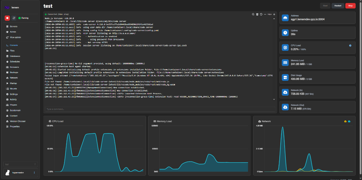This screenshot has width=362, height=180.
Task: Click the user avatar cat image
Action: coord(7,172)
